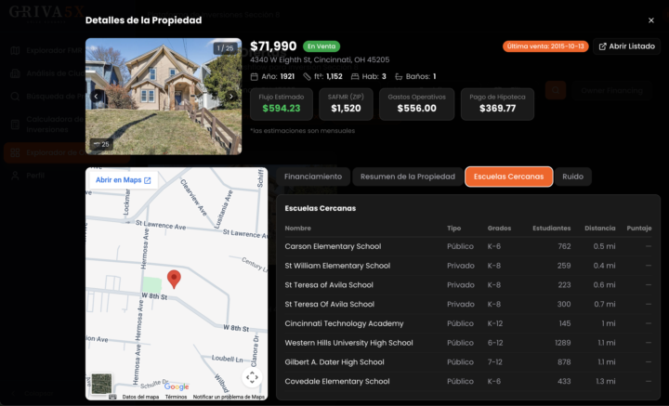
Task: Click Abrir en Maps link
Action: (x=124, y=180)
